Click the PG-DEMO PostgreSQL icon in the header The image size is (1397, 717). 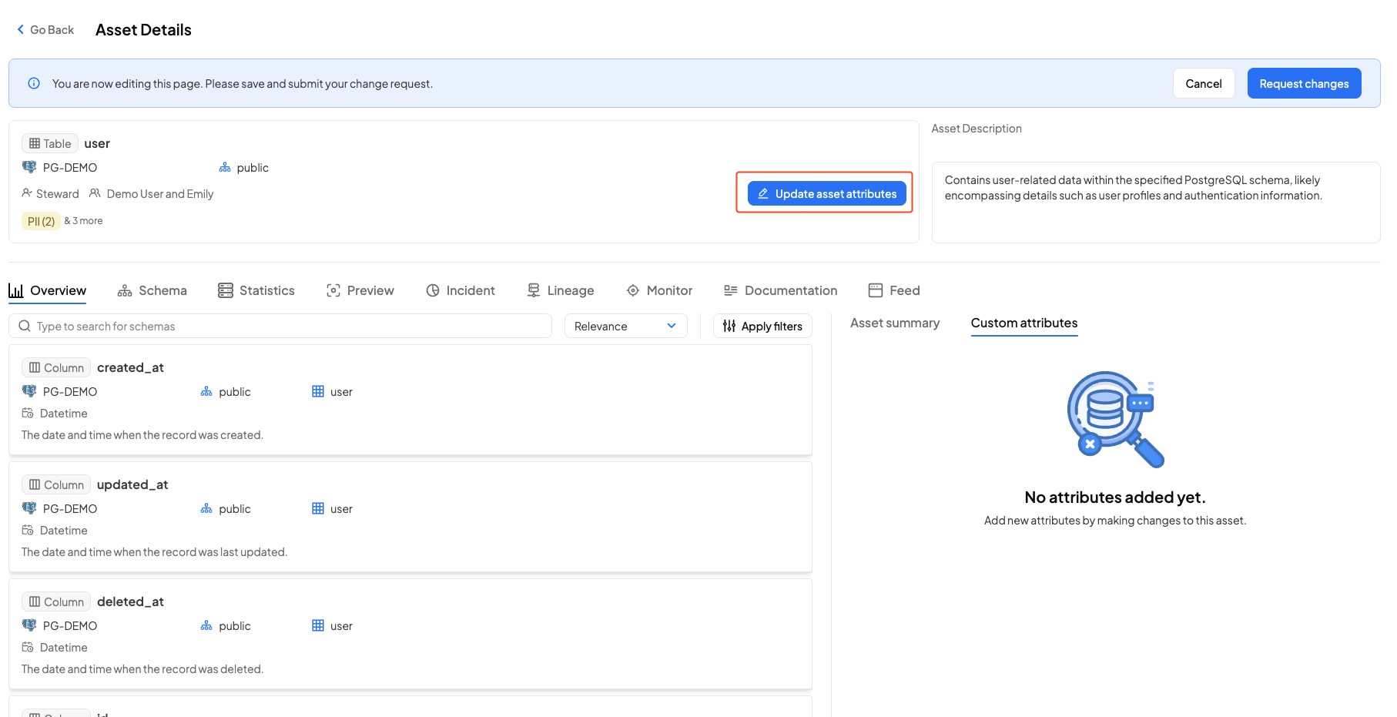click(29, 167)
